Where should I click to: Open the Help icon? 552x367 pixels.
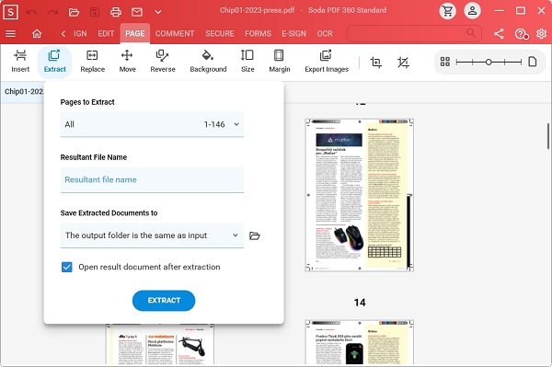(522, 34)
